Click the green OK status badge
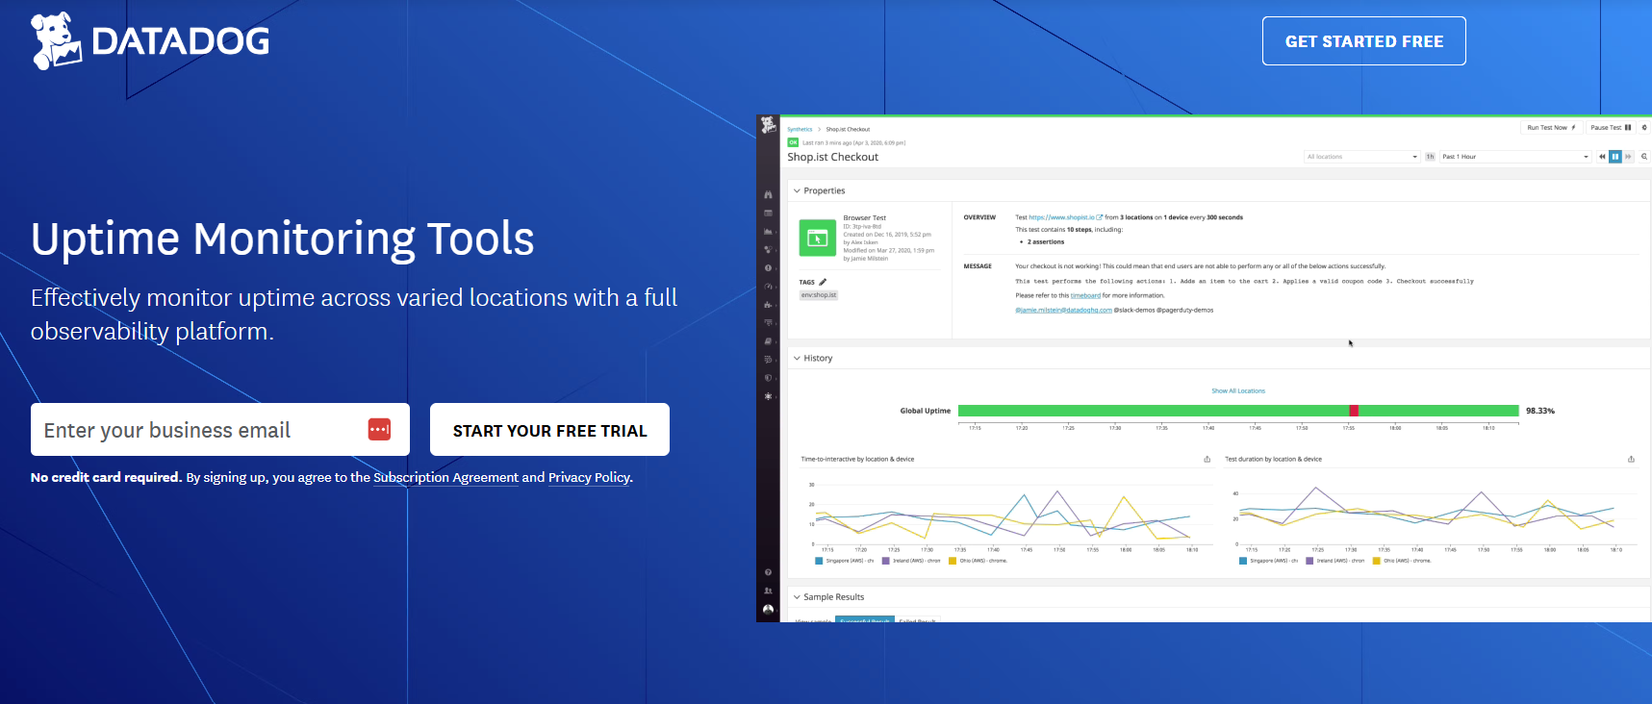1652x704 pixels. [793, 142]
